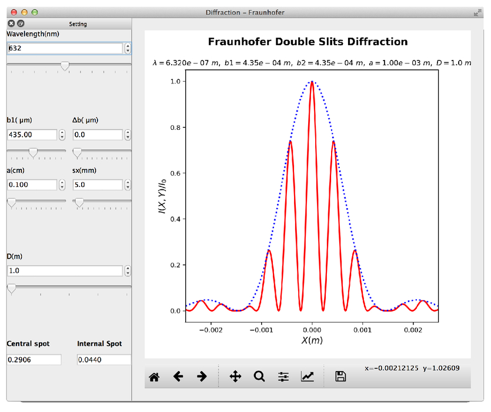Click the X(m) axis label

point(312,340)
